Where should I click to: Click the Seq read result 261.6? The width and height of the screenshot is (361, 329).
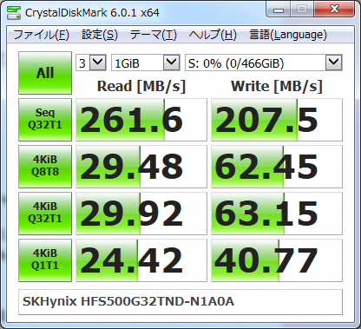[x=141, y=120]
